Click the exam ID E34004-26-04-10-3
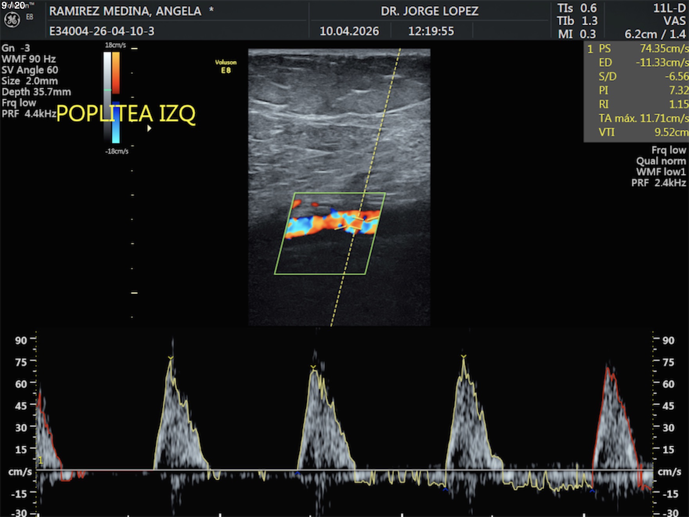Screen dimensions: 689x517 [102, 31]
